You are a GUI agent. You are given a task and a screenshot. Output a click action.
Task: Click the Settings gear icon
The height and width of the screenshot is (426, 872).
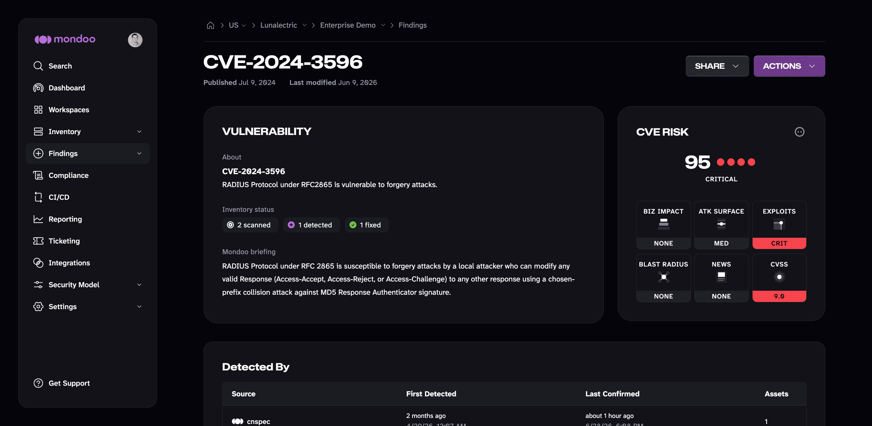(38, 307)
